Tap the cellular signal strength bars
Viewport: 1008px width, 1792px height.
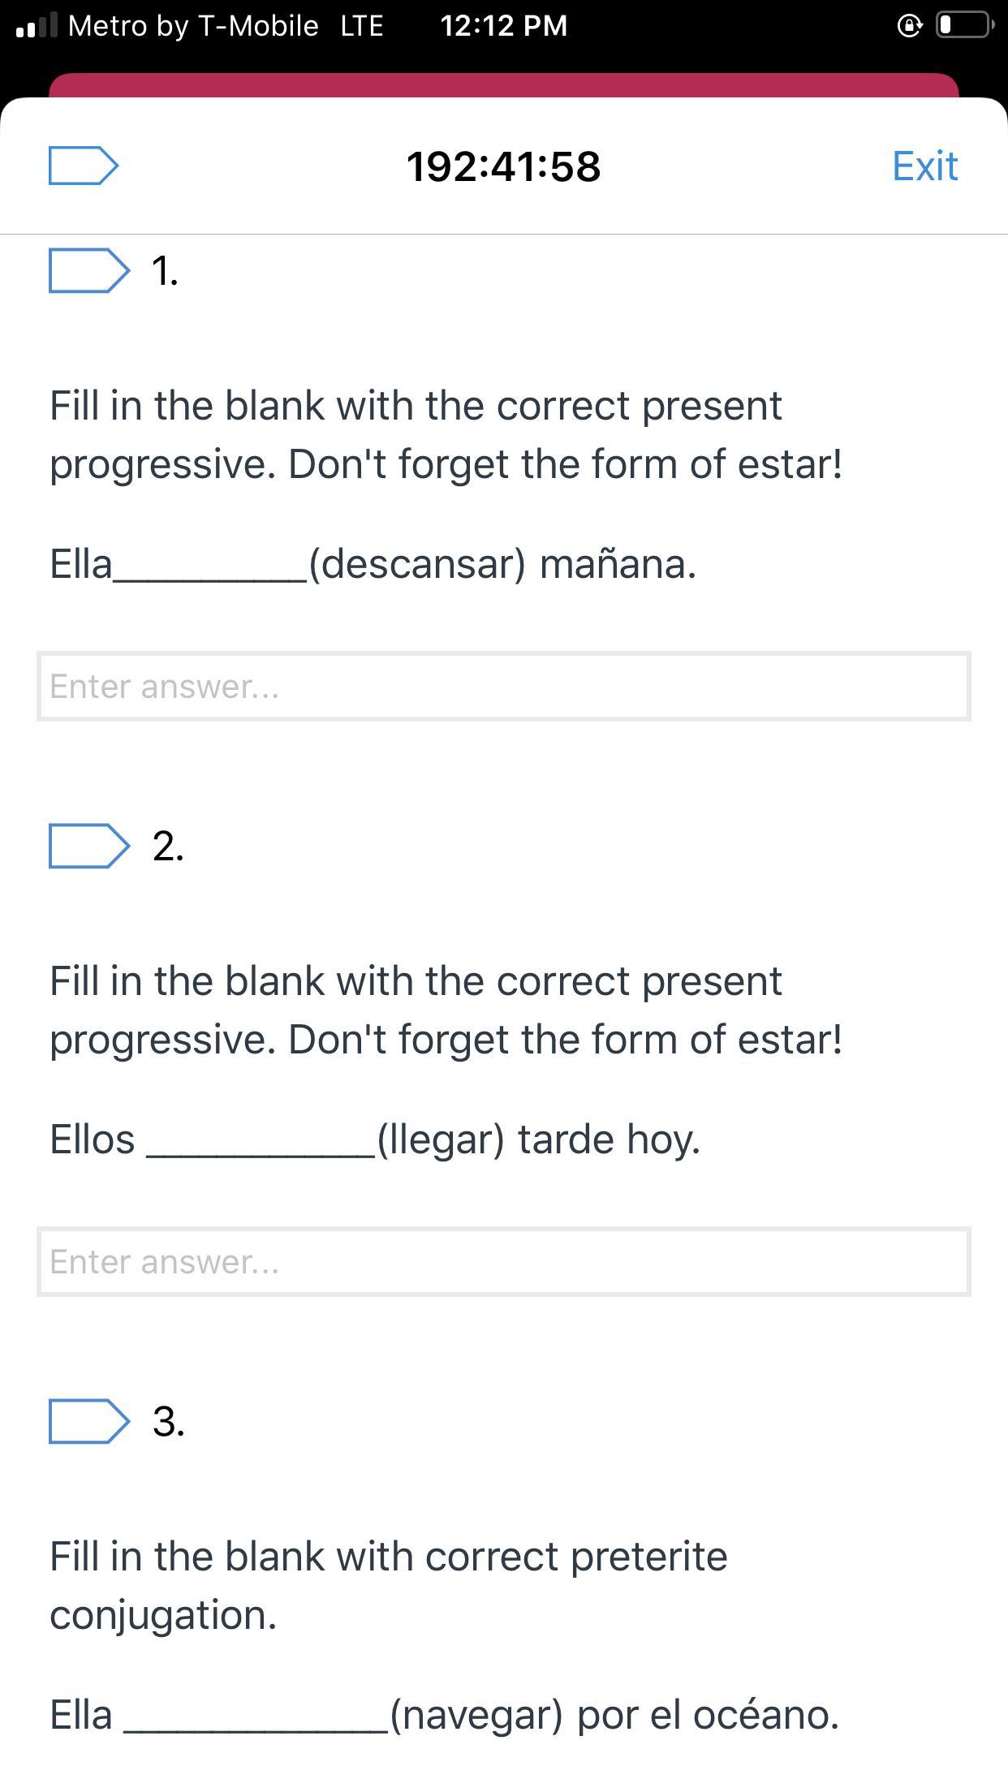click(37, 26)
